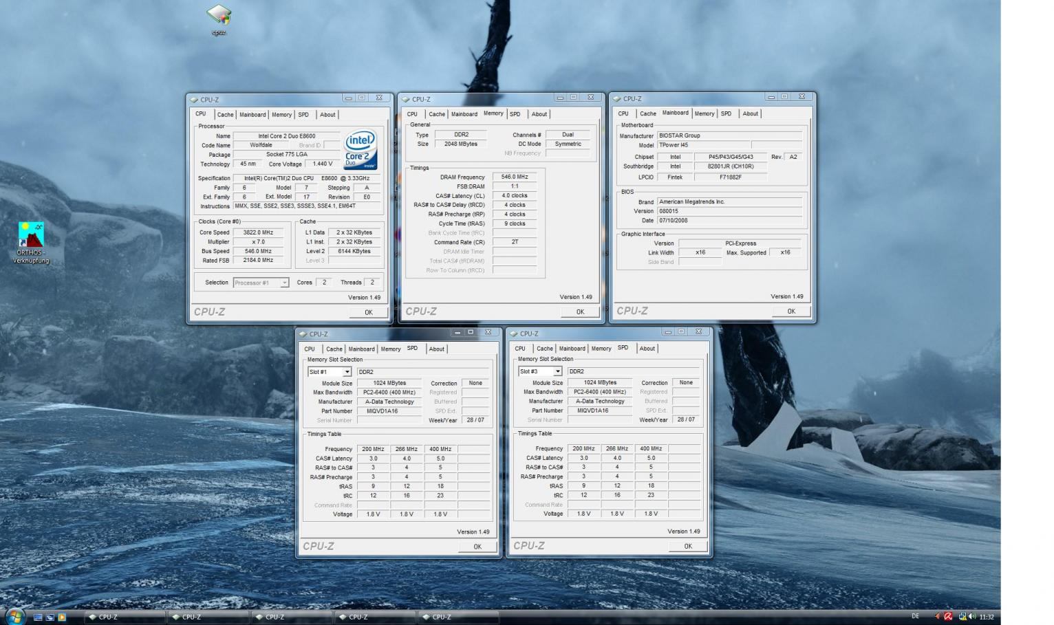
Task: Click OK in the Slot #3 SPD window
Action: [x=688, y=546]
